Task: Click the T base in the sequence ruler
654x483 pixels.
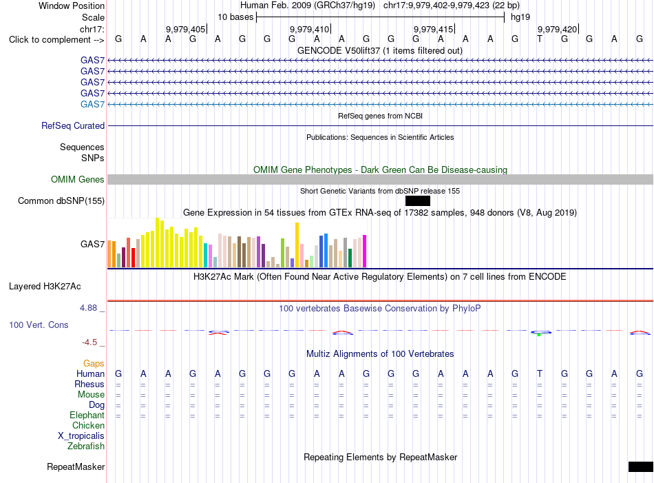Action: 540,39
